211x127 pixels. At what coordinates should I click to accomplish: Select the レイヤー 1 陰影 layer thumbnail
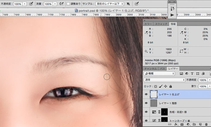coord(154,103)
